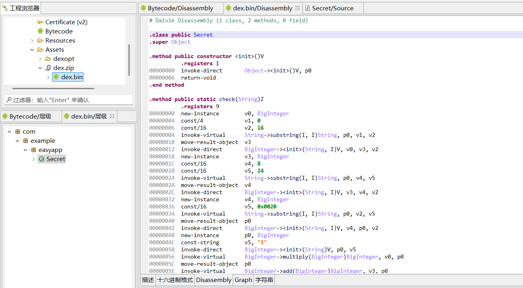The height and width of the screenshot is (288, 523).
Task: Switch to the Secret/Source tab
Action: [332, 8]
